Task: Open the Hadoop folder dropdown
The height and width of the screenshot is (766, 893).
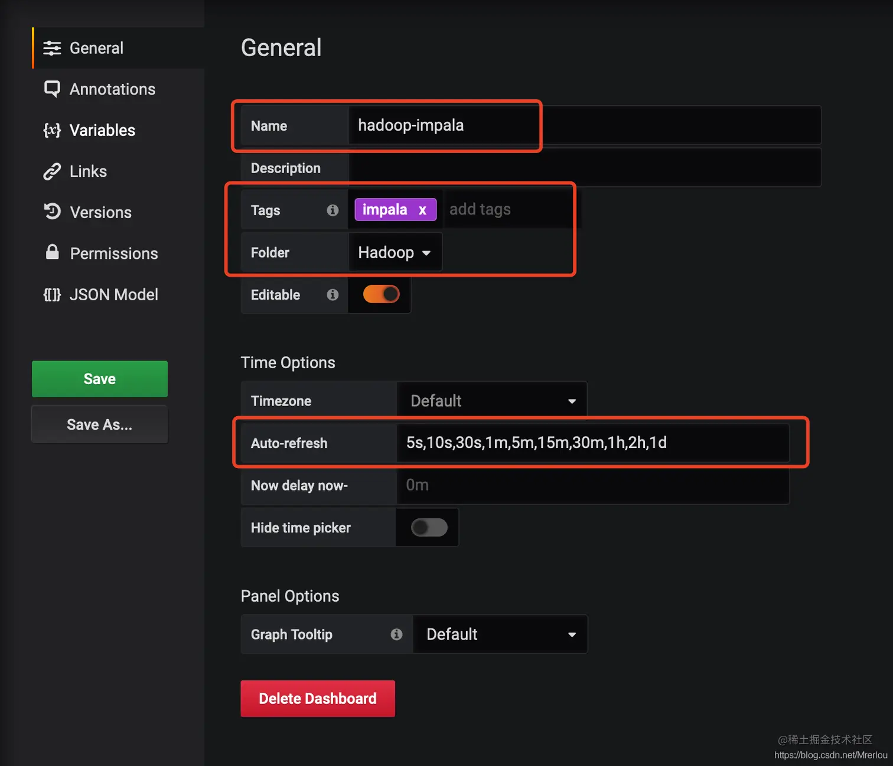Action: pos(395,252)
